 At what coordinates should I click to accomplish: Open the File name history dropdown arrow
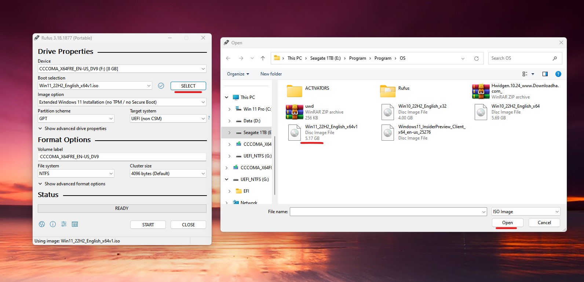click(484, 212)
